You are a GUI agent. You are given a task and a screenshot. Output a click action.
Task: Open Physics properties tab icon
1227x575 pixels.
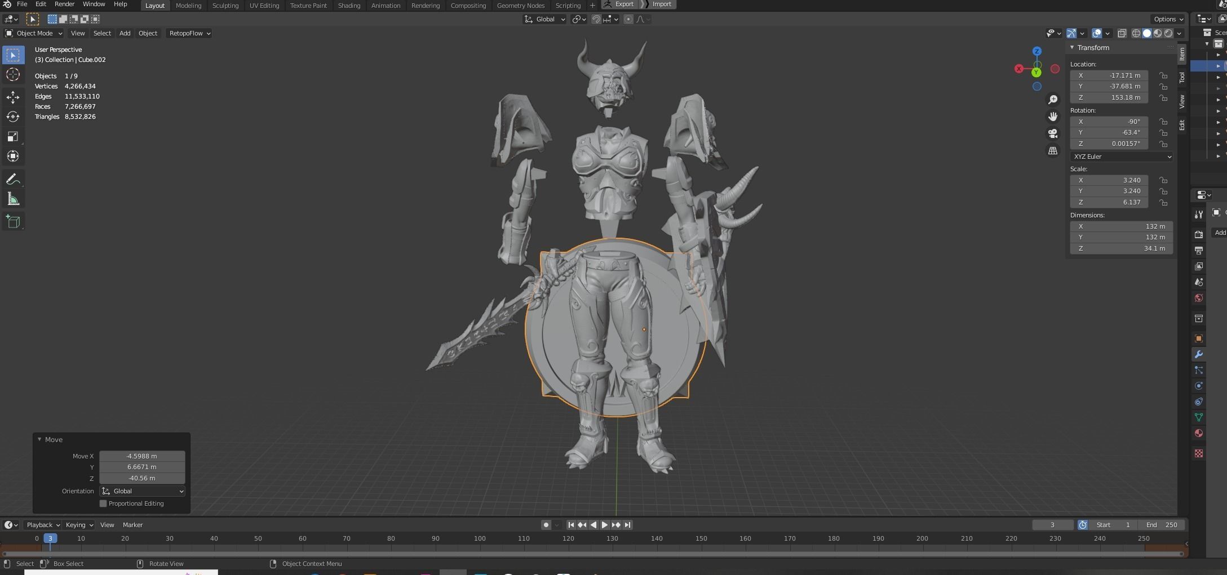pos(1199,386)
